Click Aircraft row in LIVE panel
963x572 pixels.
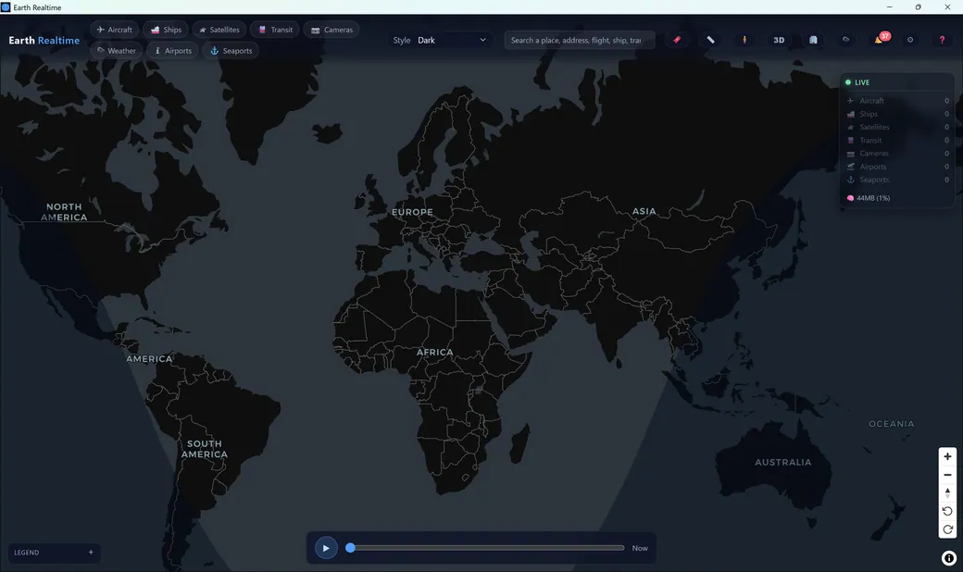tap(897, 101)
